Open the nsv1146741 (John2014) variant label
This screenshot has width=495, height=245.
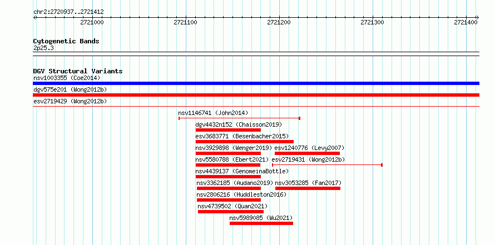pyautogui.click(x=213, y=113)
